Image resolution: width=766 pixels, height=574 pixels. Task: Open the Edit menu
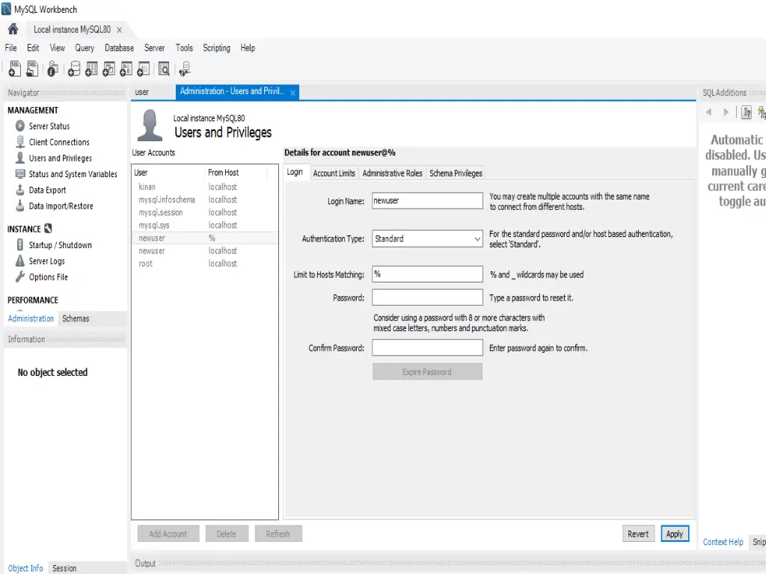coord(33,48)
